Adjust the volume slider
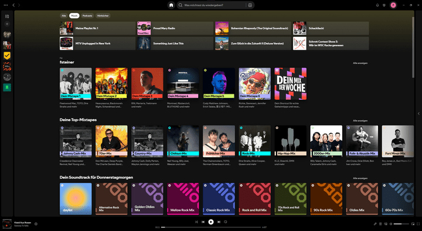Image resolution: width=422 pixels, height=231 pixels. coord(401,224)
